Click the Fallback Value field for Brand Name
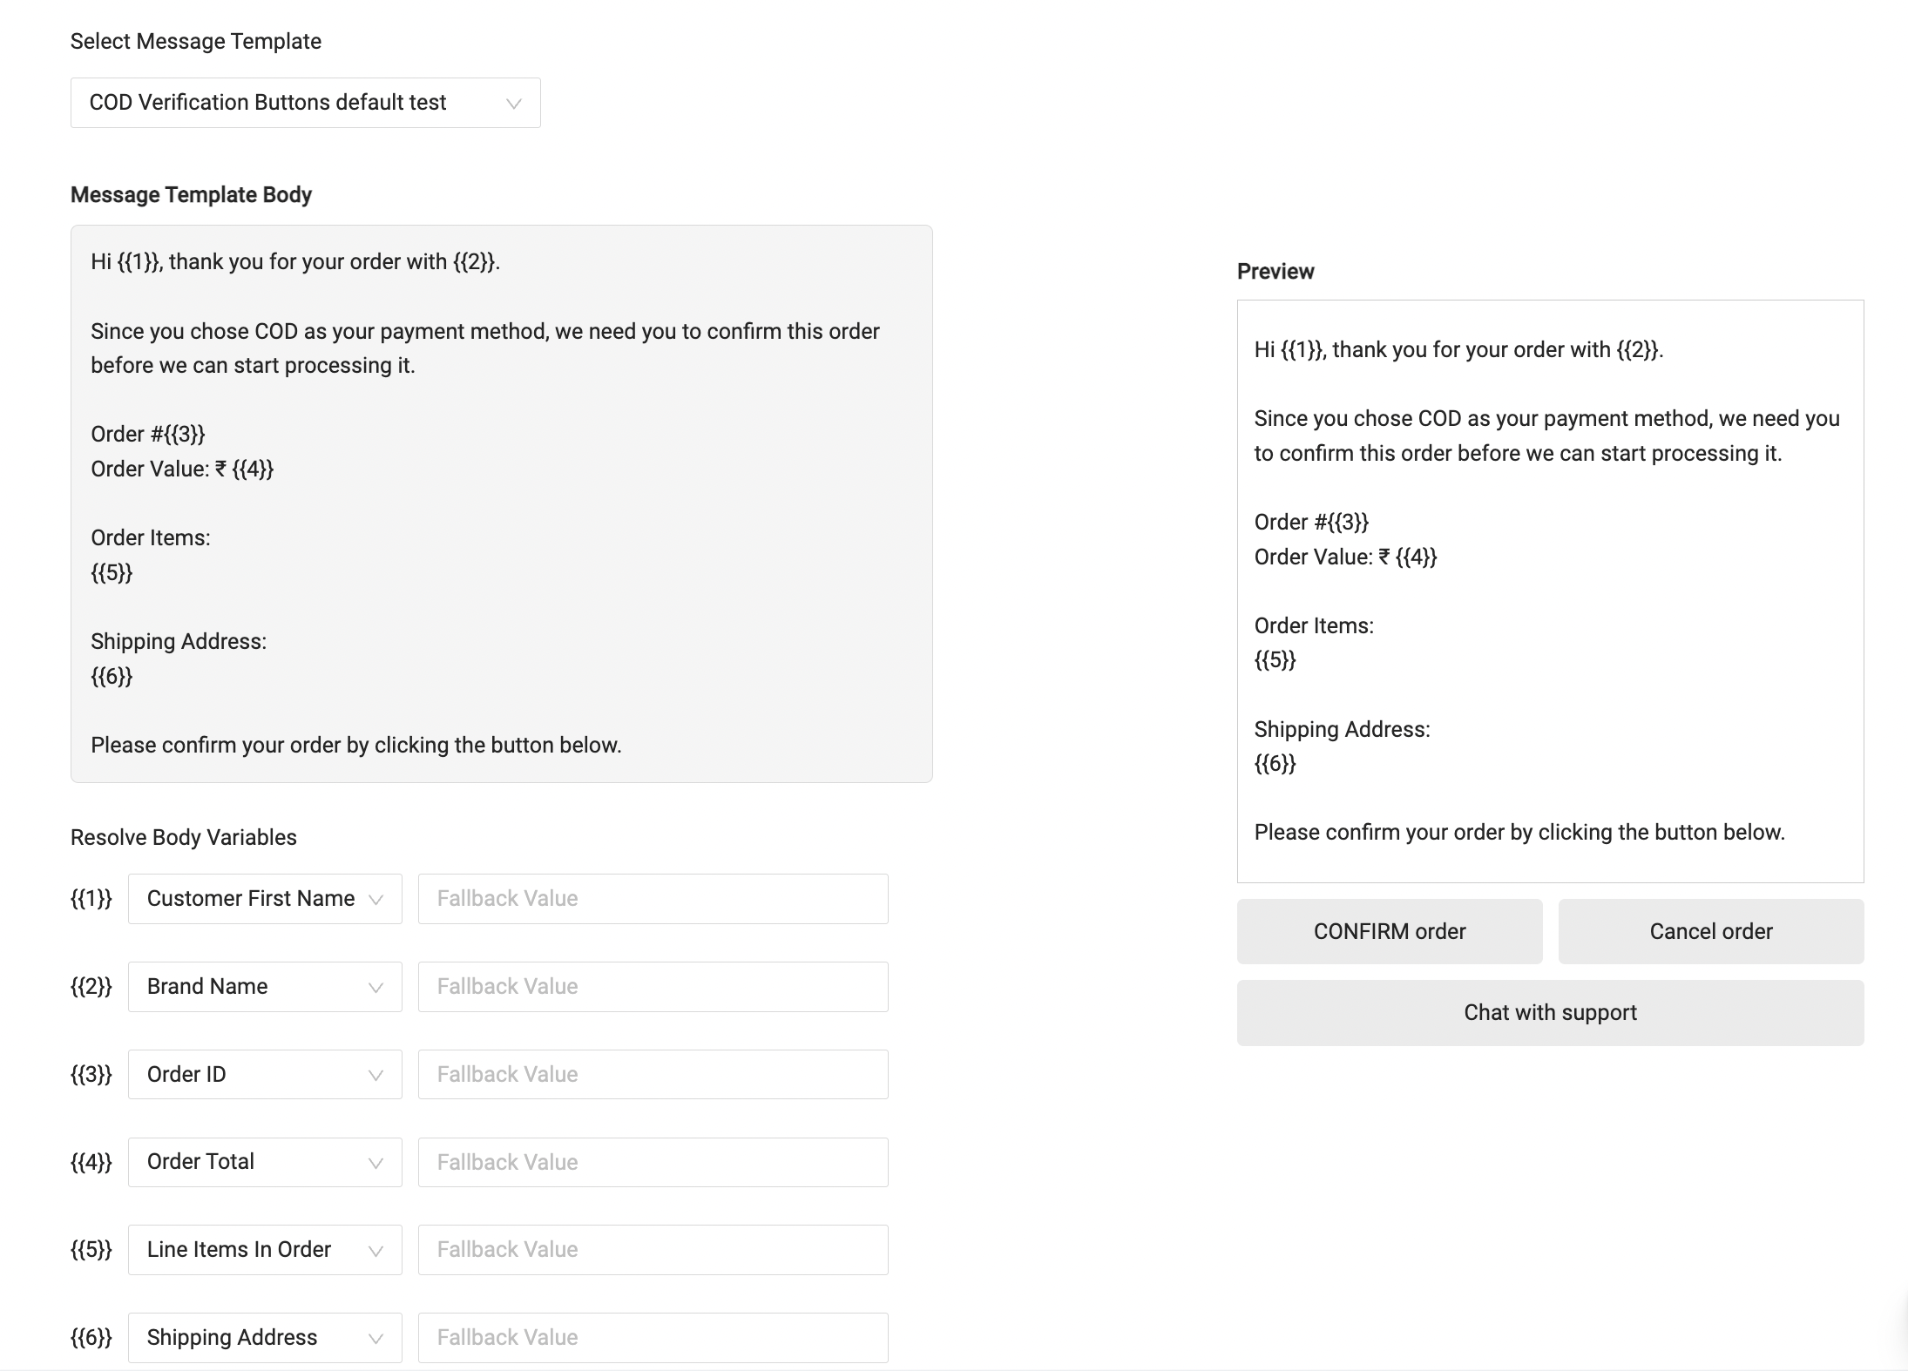Image resolution: width=1908 pixels, height=1371 pixels. pos(652,986)
